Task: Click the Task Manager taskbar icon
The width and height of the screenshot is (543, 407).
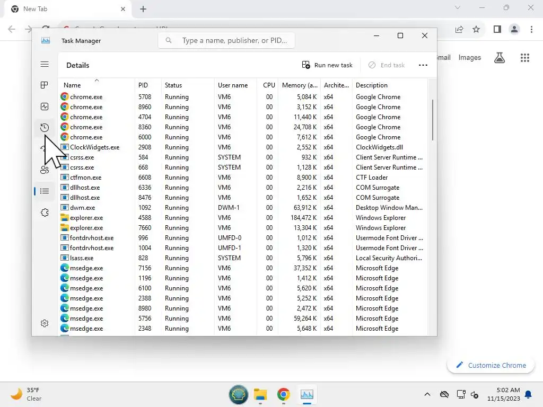Action: [x=307, y=394]
